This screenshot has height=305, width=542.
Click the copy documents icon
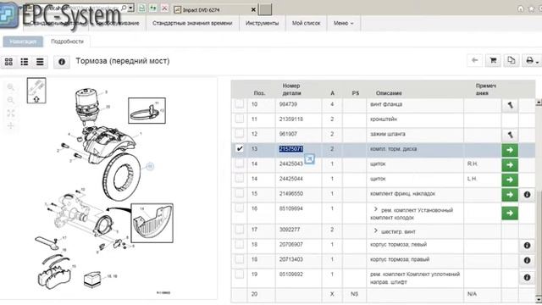tap(512, 60)
